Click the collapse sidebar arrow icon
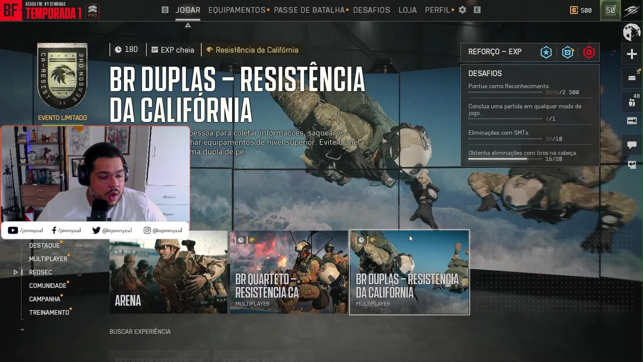 632,121
